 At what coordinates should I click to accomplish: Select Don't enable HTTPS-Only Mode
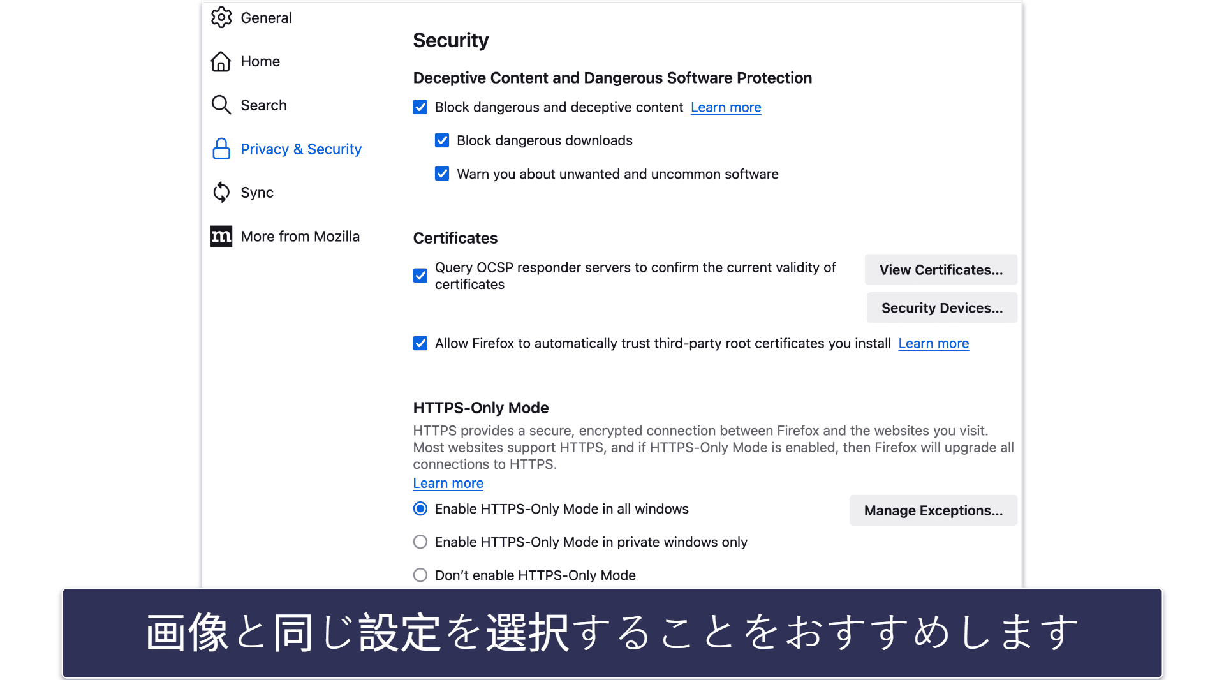(x=420, y=575)
